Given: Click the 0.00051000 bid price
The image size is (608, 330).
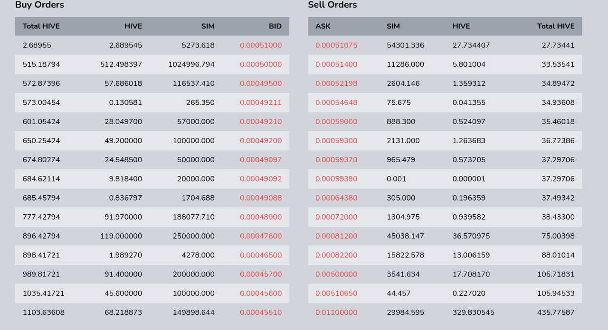Looking at the screenshot, I should 260,46.
